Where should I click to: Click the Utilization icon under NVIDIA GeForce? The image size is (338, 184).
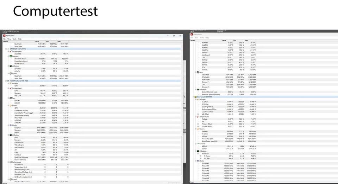[11, 135]
